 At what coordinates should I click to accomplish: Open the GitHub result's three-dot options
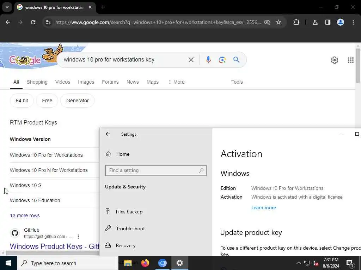[x=78, y=237]
